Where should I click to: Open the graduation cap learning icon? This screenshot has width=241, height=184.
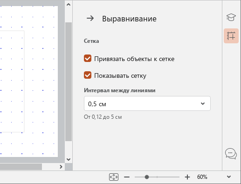coord(231,17)
